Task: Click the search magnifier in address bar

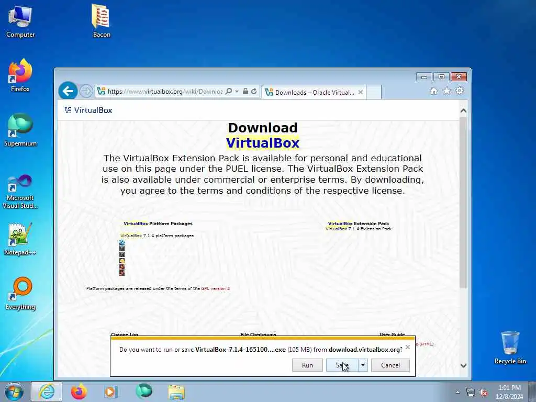Action: [229, 91]
